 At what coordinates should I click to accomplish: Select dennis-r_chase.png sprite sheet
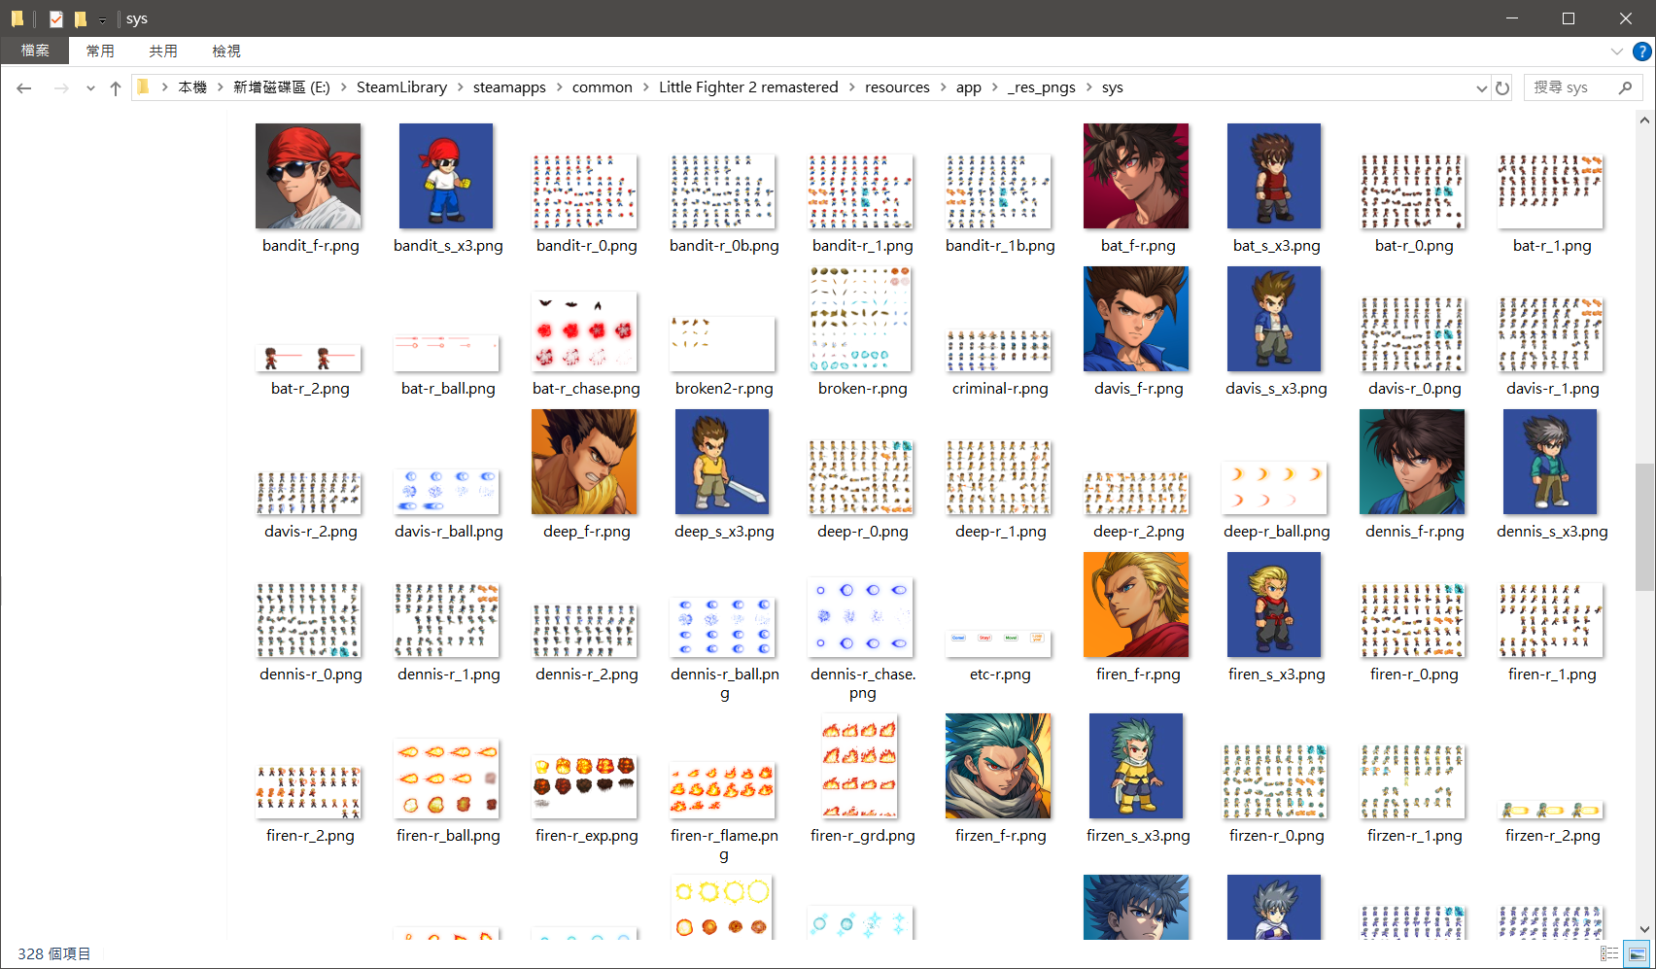coord(860,617)
